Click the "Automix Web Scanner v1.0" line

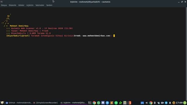tap(39, 28)
